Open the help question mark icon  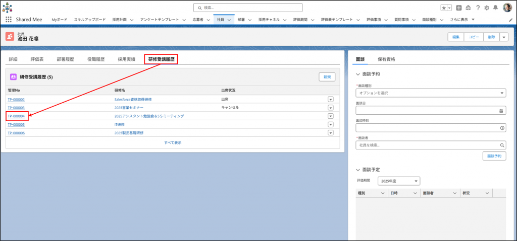point(478,8)
